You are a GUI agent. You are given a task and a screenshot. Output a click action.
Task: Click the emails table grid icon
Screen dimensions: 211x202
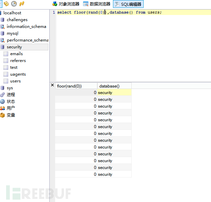6,54
